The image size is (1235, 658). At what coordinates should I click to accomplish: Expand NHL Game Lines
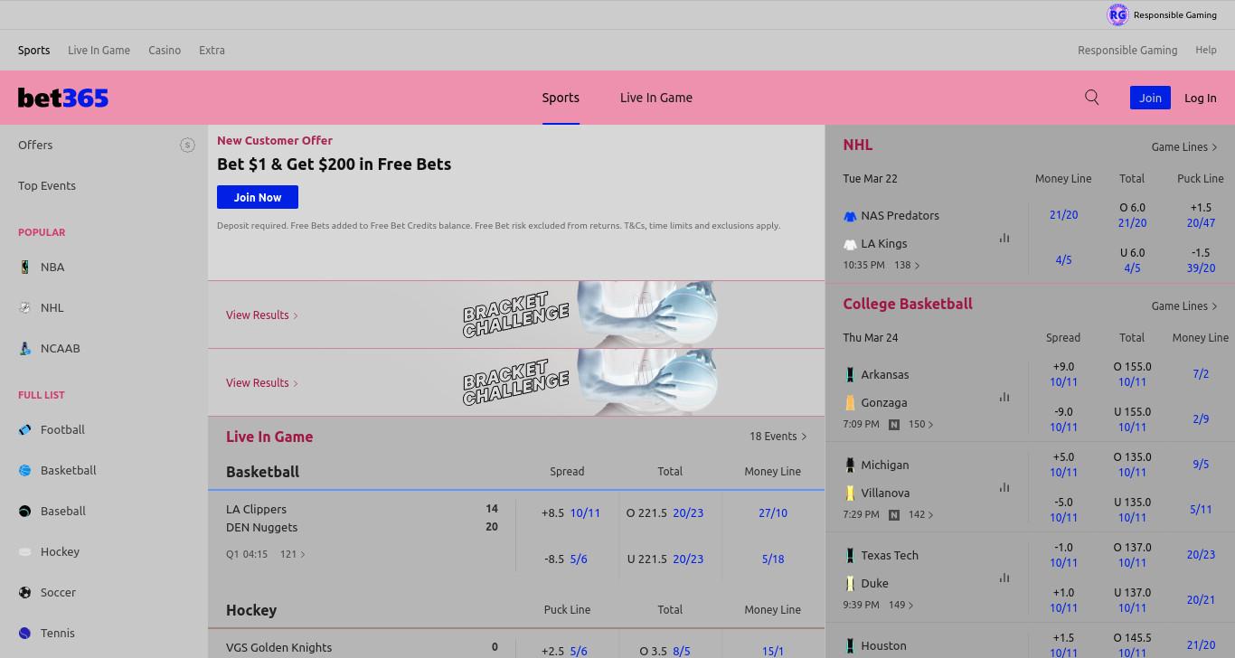tap(1184, 146)
